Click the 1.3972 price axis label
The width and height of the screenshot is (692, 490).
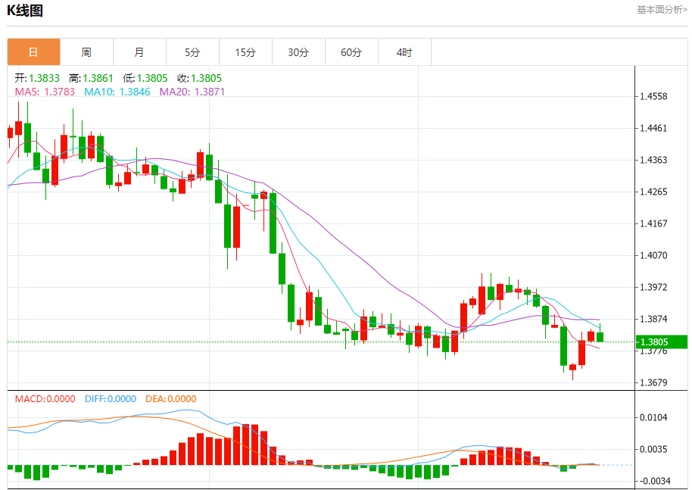[653, 287]
